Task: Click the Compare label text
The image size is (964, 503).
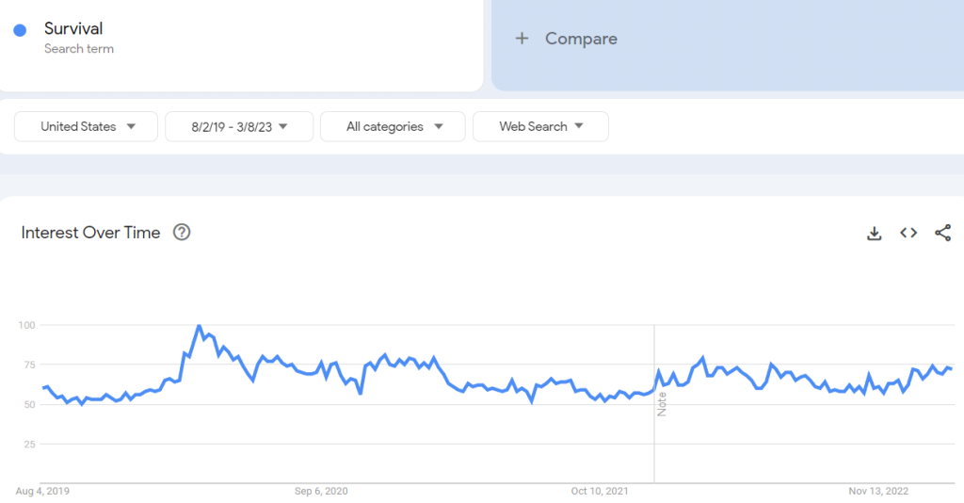Action: click(x=581, y=39)
